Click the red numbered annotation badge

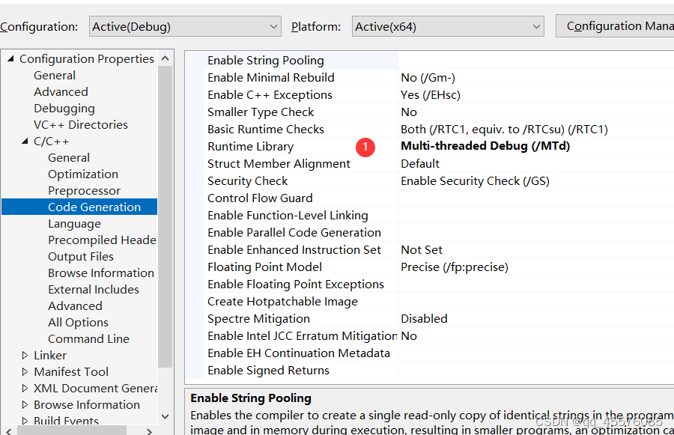tap(365, 147)
